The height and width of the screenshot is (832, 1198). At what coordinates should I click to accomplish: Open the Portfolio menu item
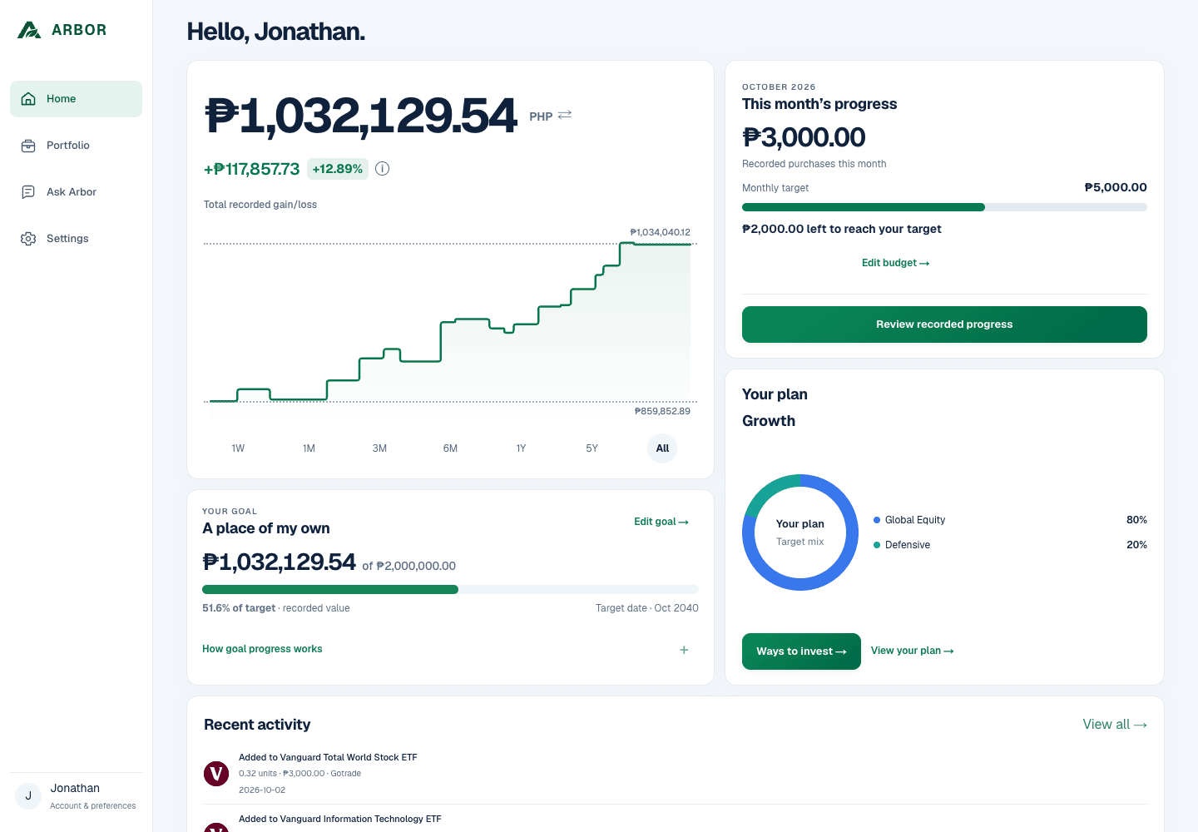point(76,146)
